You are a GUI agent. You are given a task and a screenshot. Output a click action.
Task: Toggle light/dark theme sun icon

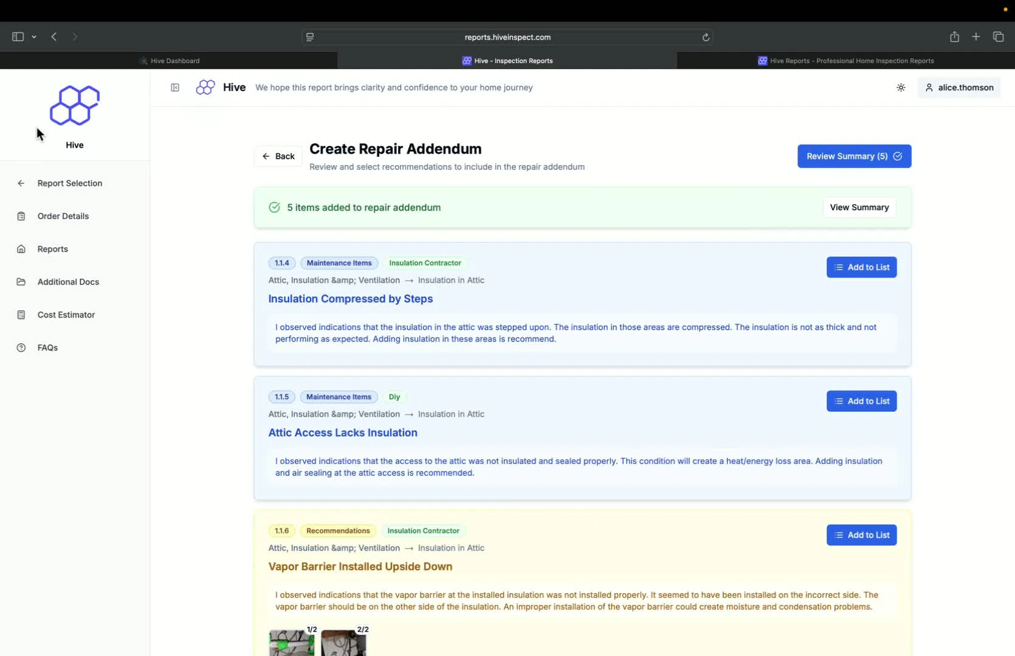(901, 87)
